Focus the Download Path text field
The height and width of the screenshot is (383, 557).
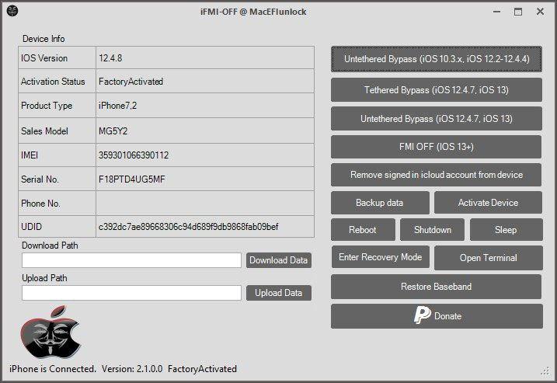click(x=131, y=260)
